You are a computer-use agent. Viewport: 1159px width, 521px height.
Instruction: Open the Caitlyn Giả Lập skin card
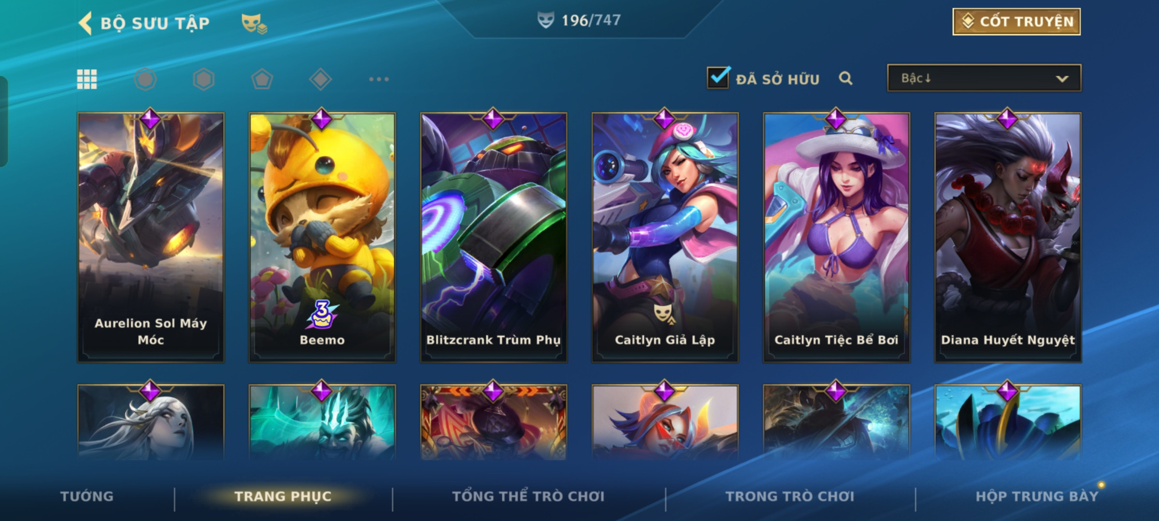coord(665,237)
